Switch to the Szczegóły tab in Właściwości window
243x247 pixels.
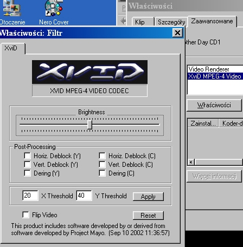171,22
